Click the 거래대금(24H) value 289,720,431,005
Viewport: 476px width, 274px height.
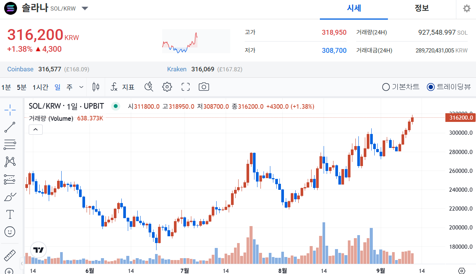435,51
